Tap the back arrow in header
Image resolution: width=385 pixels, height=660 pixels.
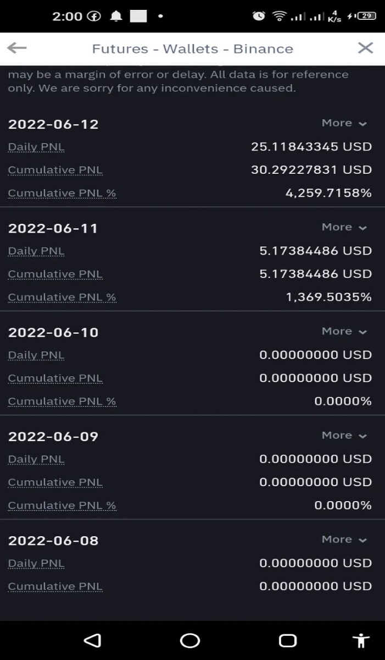pyautogui.click(x=17, y=48)
